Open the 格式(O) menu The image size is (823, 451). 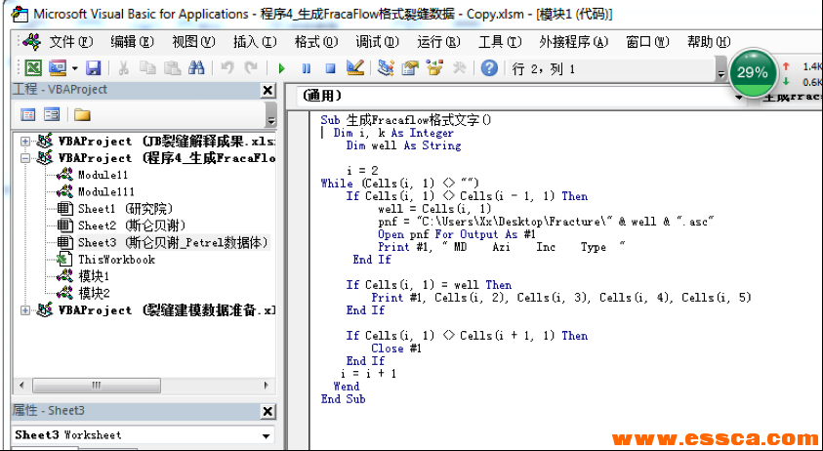point(316,41)
